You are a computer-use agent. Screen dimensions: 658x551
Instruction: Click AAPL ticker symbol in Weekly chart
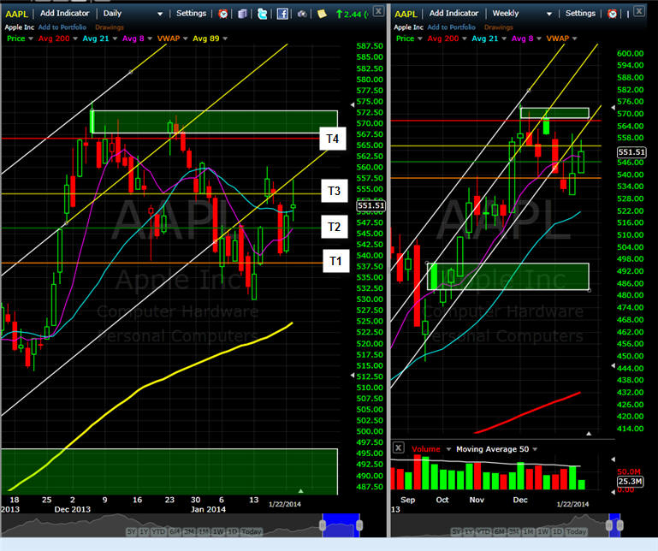(406, 14)
